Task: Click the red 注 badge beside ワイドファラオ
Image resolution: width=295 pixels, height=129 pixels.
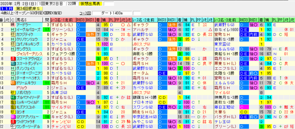Action: point(13,122)
